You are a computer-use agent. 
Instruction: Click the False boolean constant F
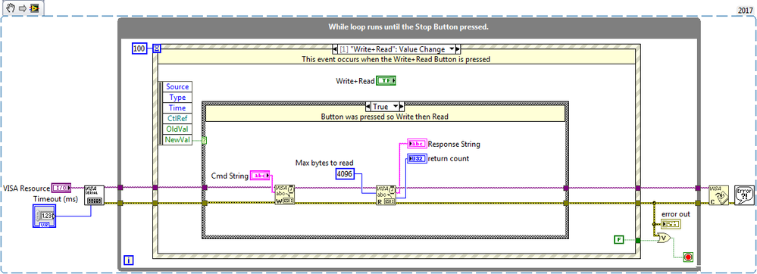[x=619, y=239]
